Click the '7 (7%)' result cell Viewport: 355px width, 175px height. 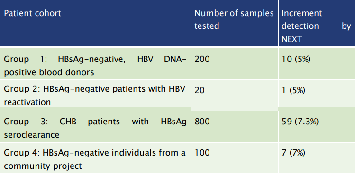pos(317,158)
